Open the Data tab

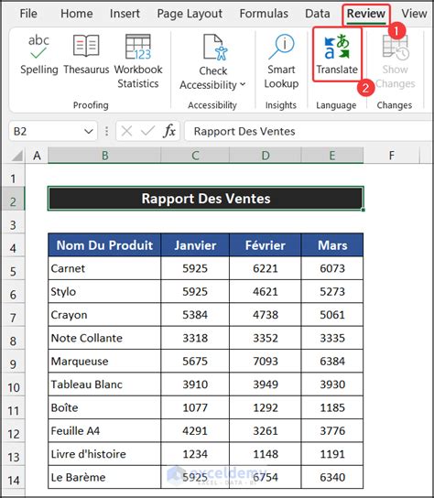click(x=318, y=14)
